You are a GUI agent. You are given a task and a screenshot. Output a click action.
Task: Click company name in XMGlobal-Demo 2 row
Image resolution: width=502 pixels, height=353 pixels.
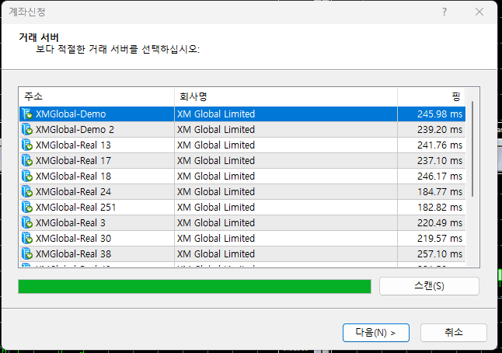tap(216, 129)
